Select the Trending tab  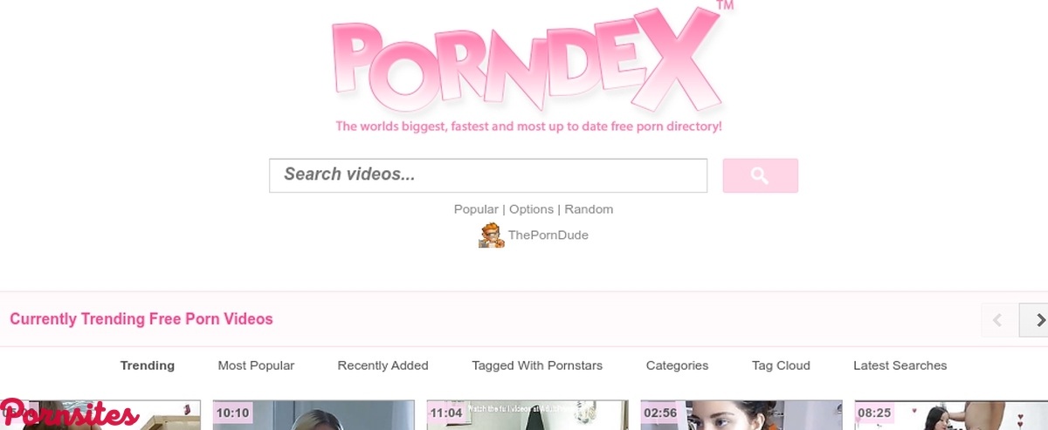pos(148,365)
